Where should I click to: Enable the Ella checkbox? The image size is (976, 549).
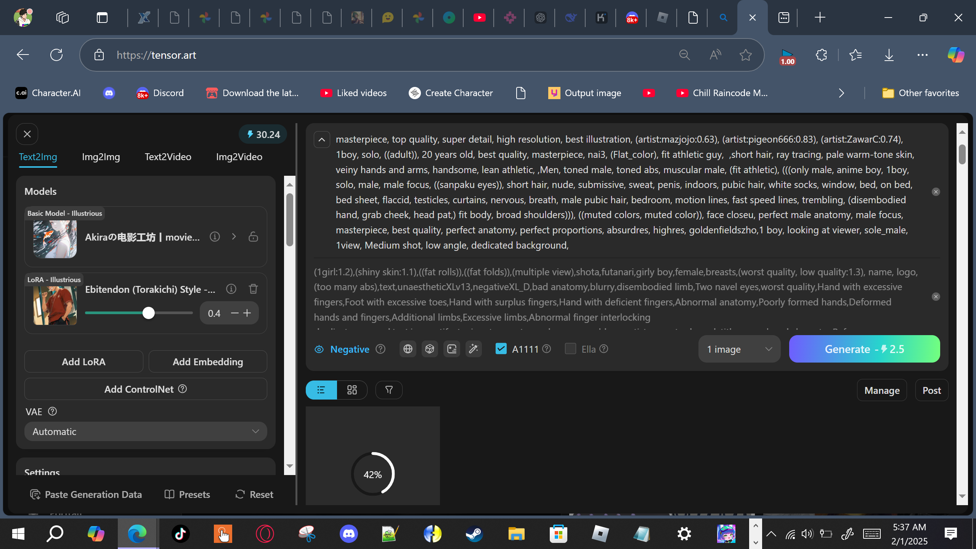click(570, 349)
